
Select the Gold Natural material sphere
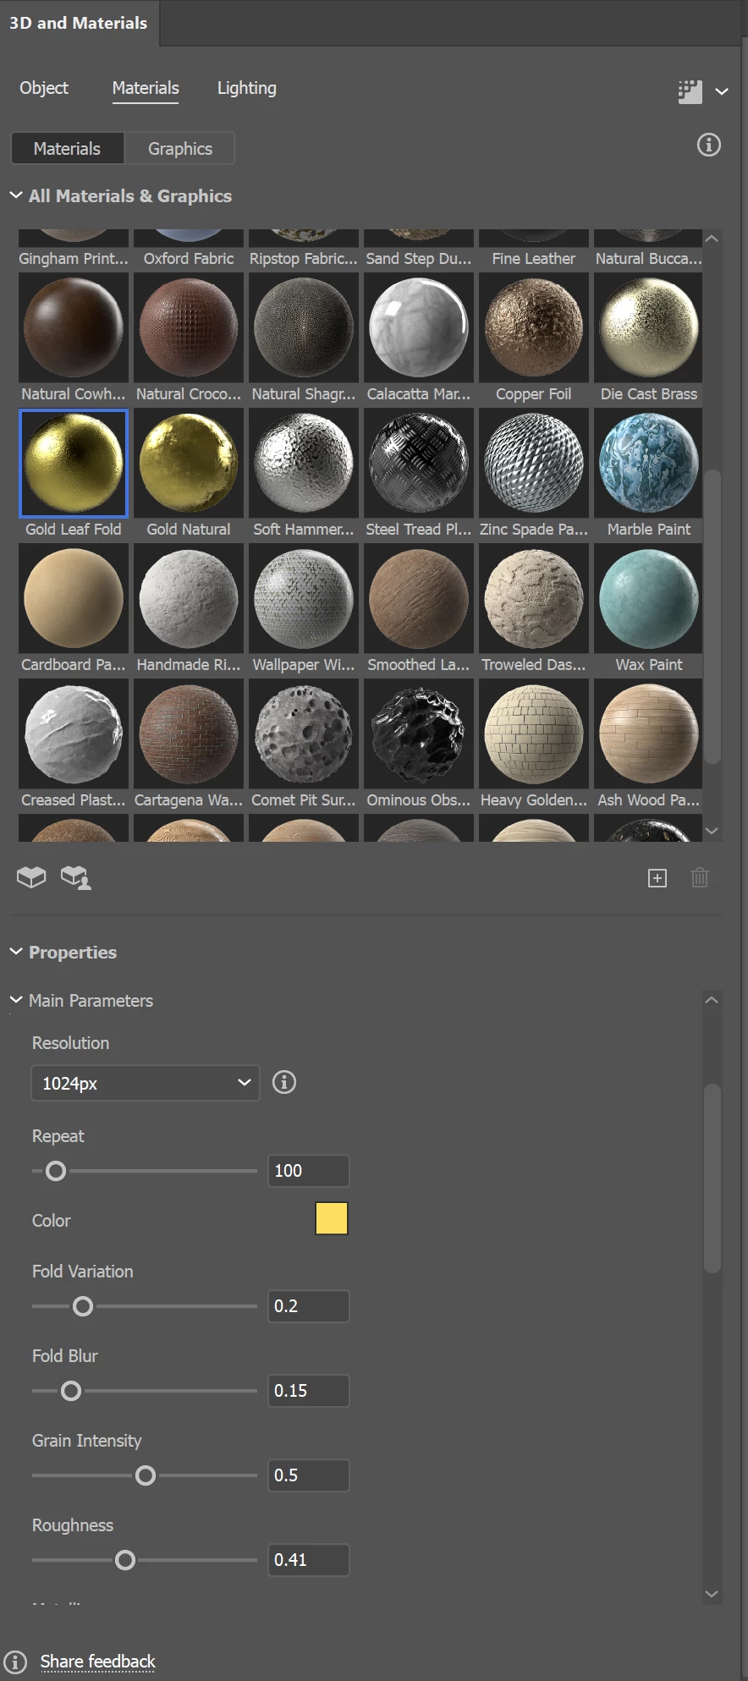pos(189,464)
